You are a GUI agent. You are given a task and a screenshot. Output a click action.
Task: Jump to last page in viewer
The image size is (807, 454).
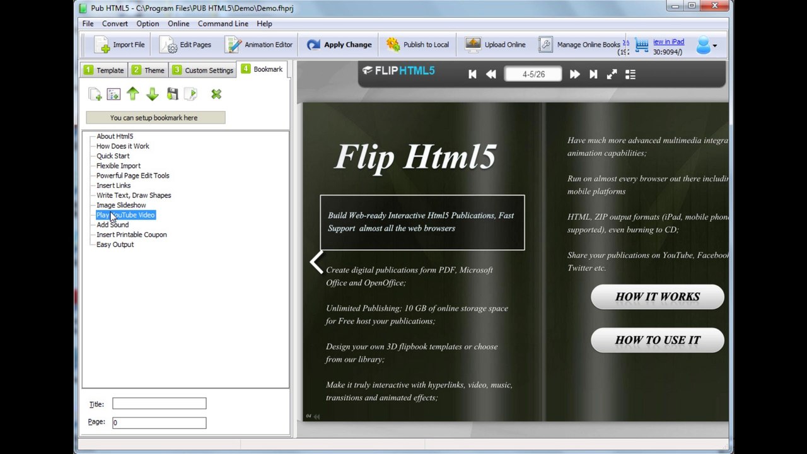click(x=593, y=74)
